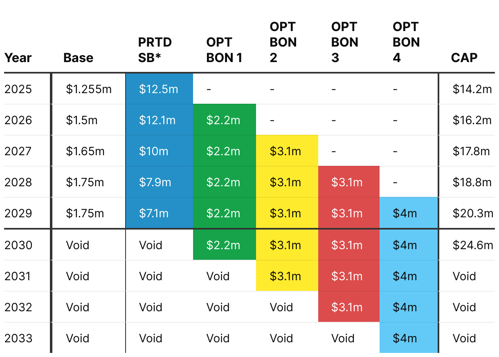Click the 2033 year row label
The width and height of the screenshot is (499, 357).
[18, 338]
